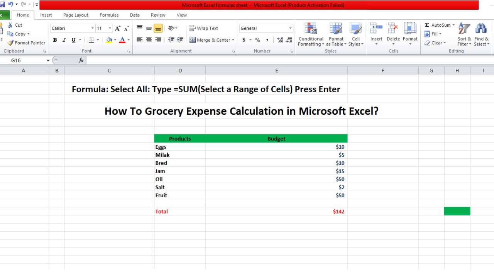Image resolution: width=494 pixels, height=278 pixels.
Task: Toggle middle align
Action: tap(149, 28)
